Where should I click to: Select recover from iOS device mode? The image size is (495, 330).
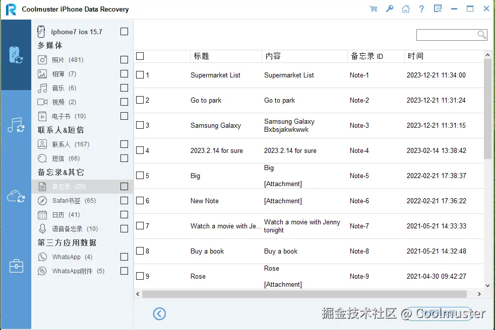16,55
